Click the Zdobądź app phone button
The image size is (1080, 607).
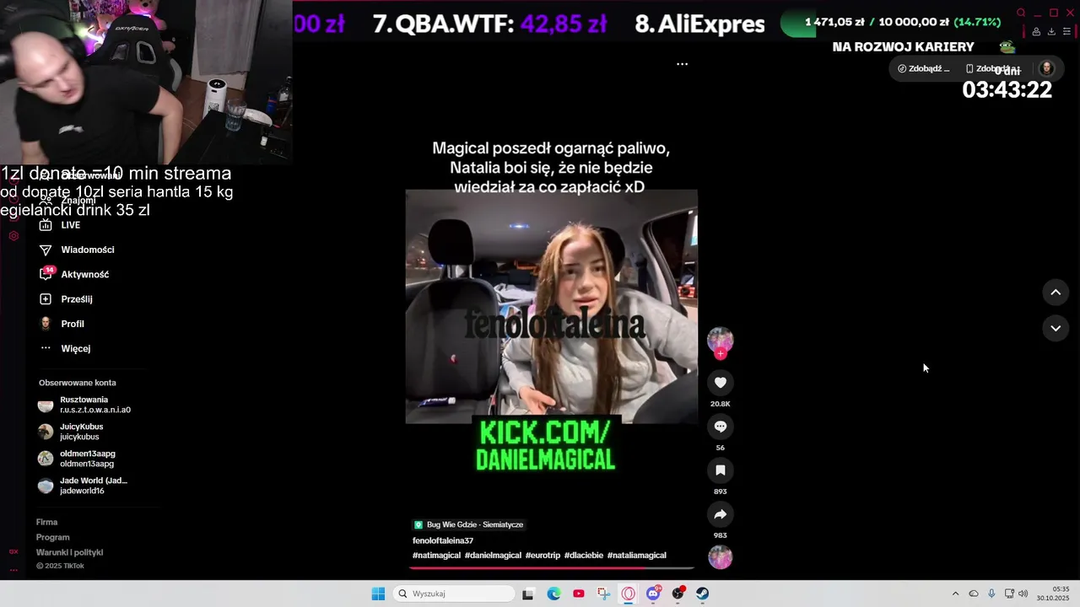992,68
